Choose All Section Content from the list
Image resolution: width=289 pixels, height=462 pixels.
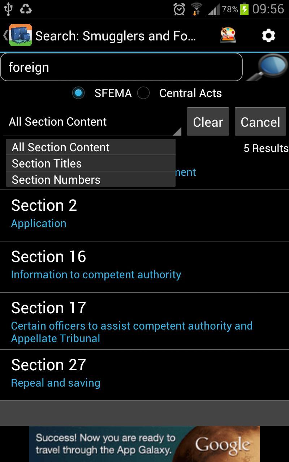coord(90,147)
